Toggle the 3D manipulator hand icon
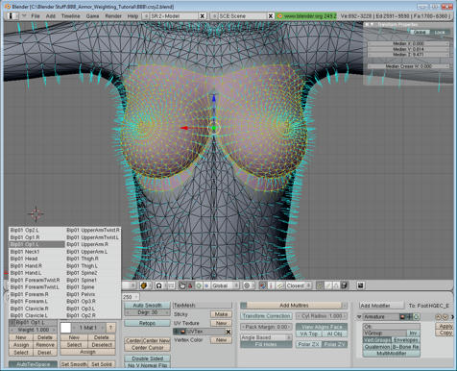Image resolution: width=457 pixels, height=371 pixels. point(182,285)
